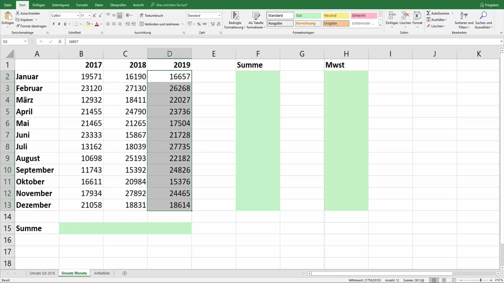Open the Datei tab
This screenshot has width=504, height=283.
pos(8,5)
